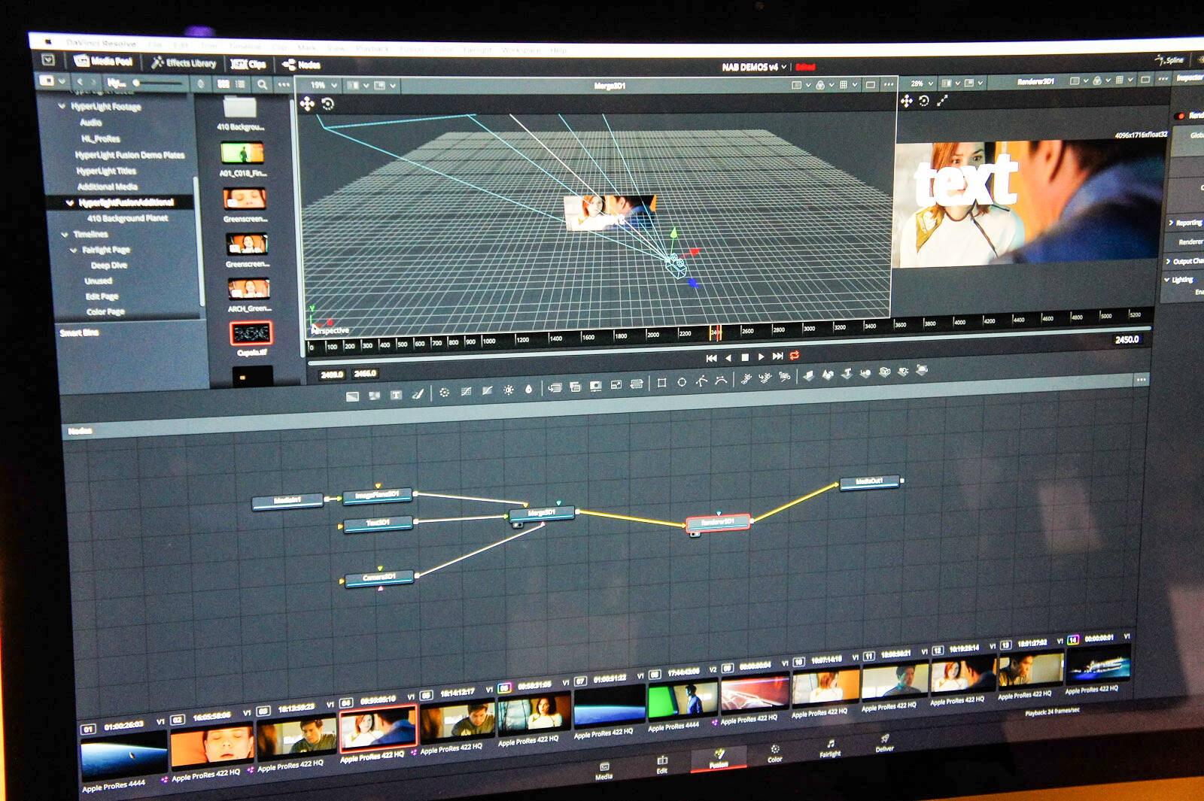Switch the media pool to list view
The width and height of the screenshot is (1204, 801).
click(x=241, y=84)
